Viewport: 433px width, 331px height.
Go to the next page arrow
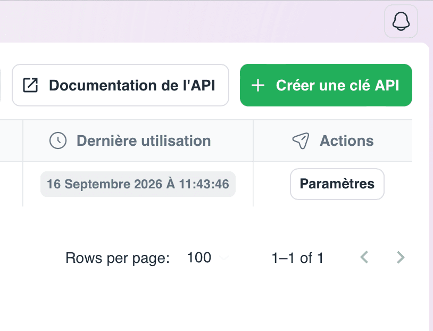[401, 257]
